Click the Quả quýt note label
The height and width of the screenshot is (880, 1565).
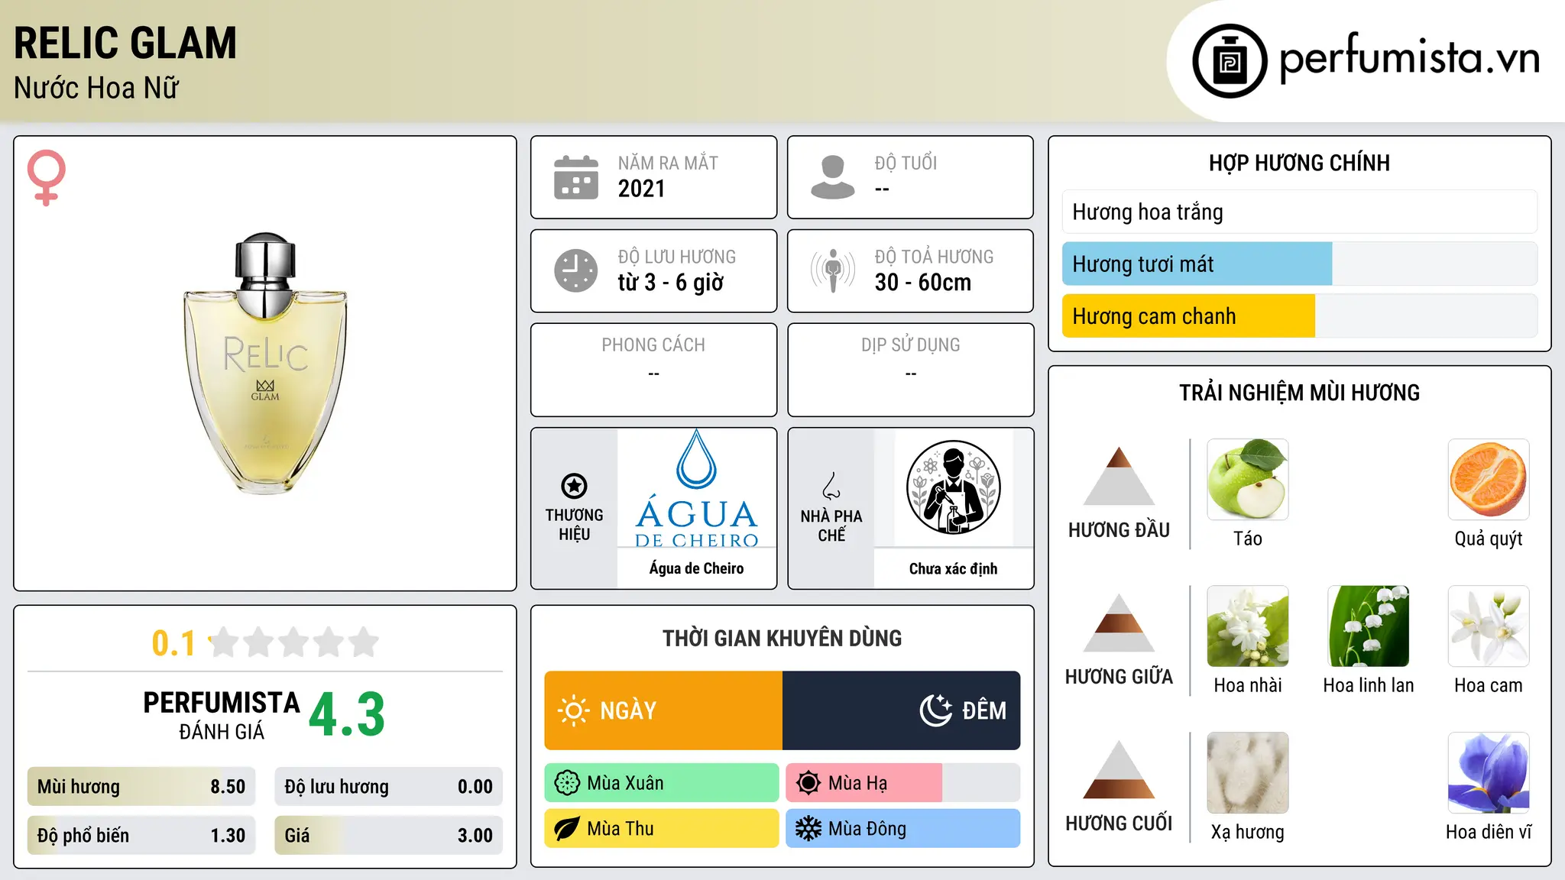pos(1489,539)
